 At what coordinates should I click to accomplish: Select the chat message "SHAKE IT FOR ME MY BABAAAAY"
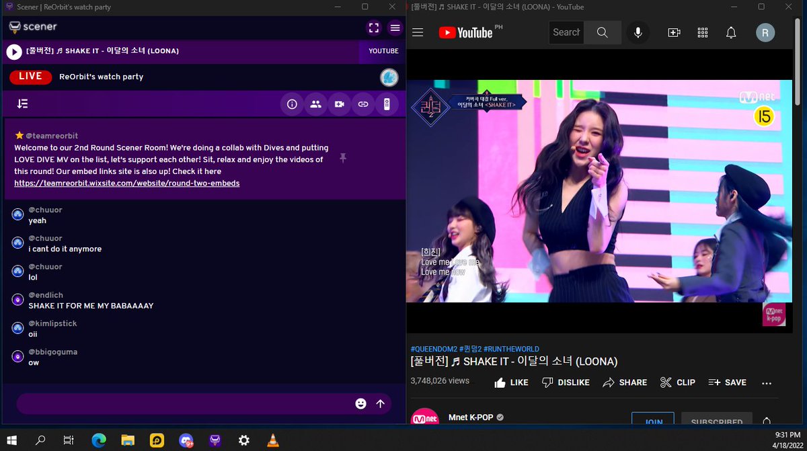[x=91, y=306]
